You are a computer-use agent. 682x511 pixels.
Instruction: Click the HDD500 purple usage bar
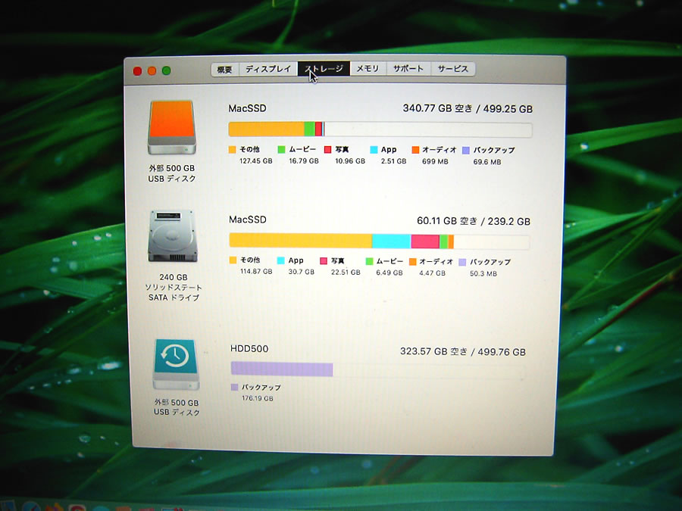point(282,369)
